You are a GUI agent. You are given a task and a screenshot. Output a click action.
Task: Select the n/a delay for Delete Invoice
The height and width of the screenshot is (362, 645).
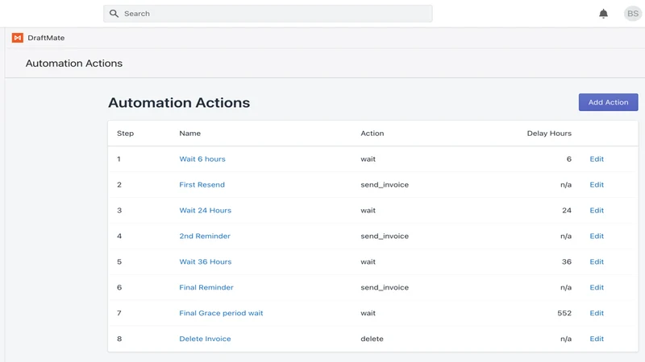566,339
